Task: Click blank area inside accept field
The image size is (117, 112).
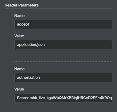Action: coord(71,24)
